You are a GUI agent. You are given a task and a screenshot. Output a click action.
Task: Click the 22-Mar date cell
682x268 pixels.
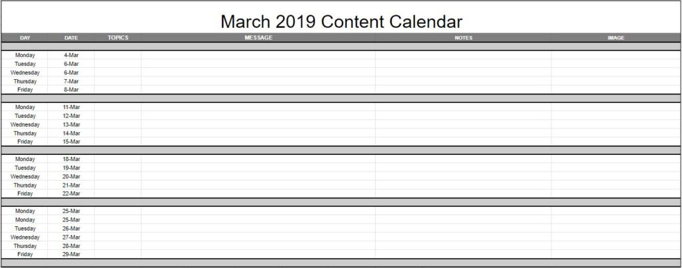71,194
